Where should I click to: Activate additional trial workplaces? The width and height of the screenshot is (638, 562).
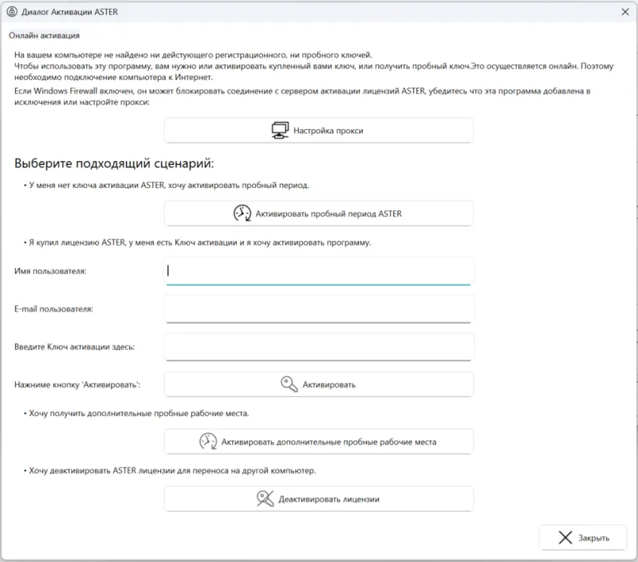pyautogui.click(x=319, y=441)
